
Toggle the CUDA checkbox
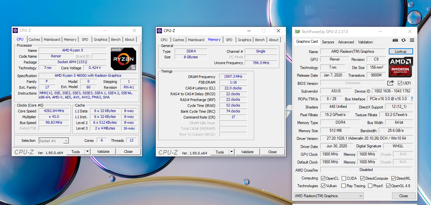pyautogui.click(x=344, y=178)
